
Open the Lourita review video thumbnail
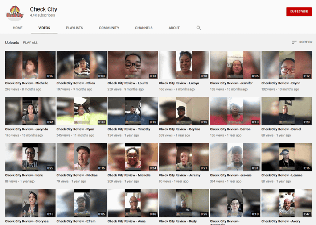coord(133,65)
